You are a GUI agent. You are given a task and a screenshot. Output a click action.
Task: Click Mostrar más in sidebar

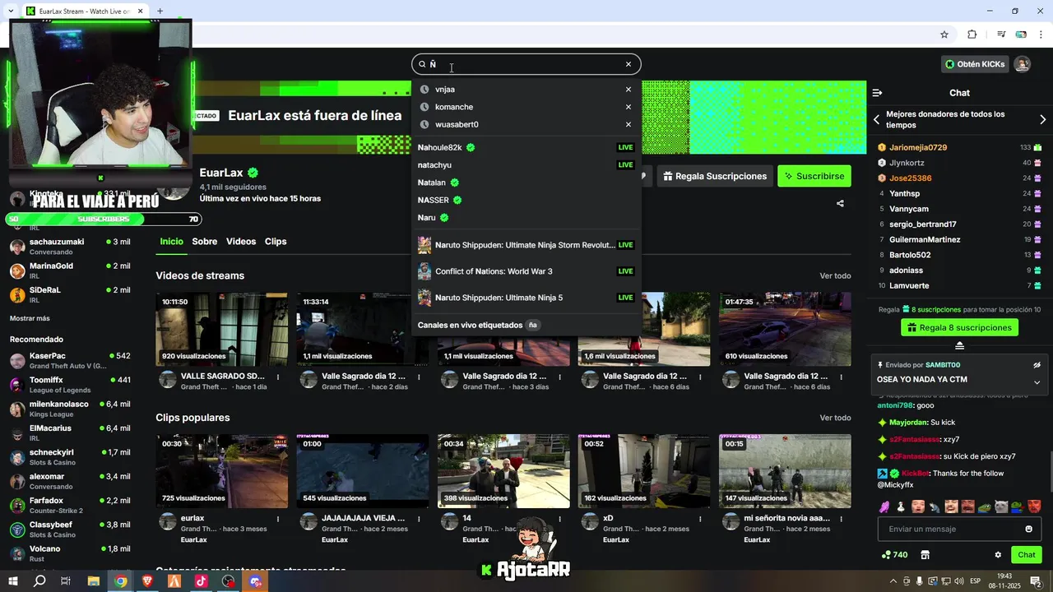30,318
